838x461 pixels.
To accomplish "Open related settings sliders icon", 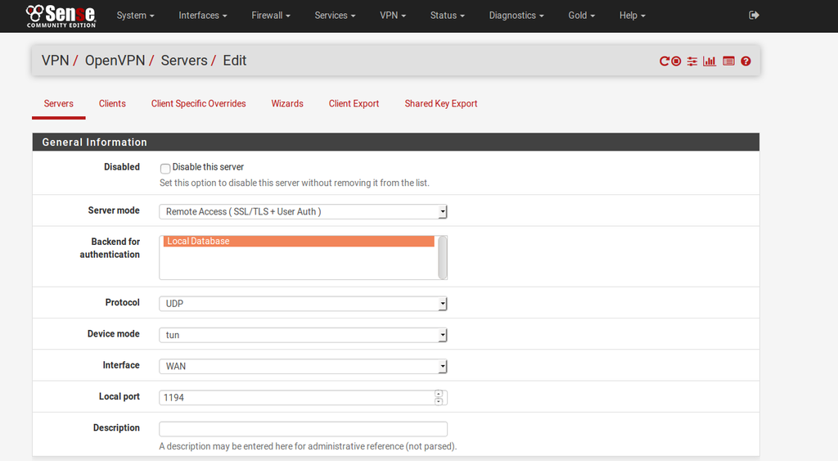I will coord(692,61).
